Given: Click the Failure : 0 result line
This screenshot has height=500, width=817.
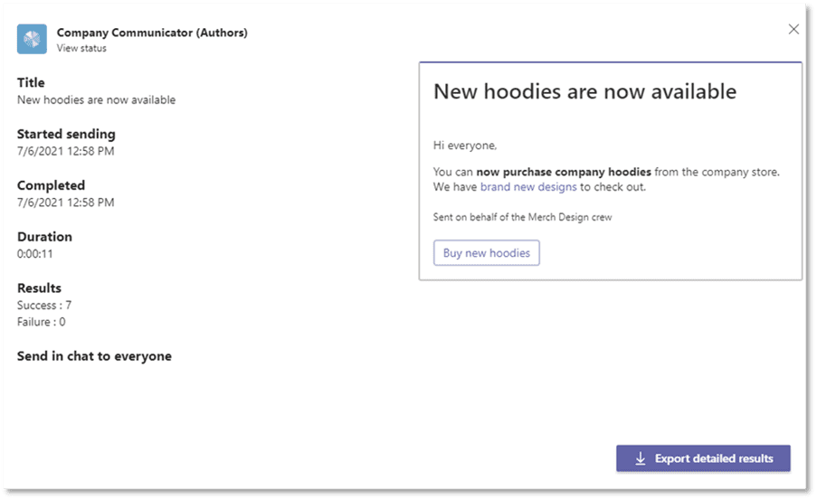Looking at the screenshot, I should coord(42,322).
